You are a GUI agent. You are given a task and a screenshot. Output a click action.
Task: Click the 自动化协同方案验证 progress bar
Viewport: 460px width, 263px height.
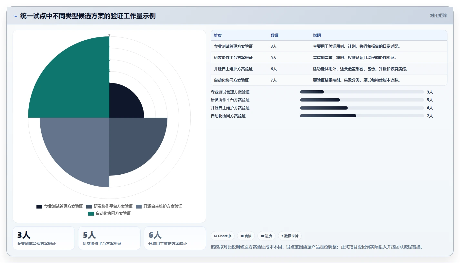pyautogui.click(x=362, y=116)
